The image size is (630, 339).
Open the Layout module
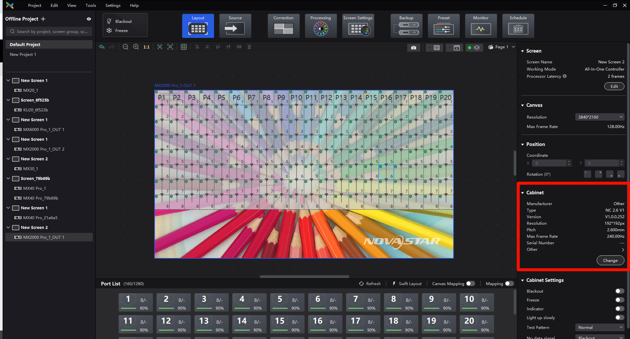pyautogui.click(x=198, y=26)
